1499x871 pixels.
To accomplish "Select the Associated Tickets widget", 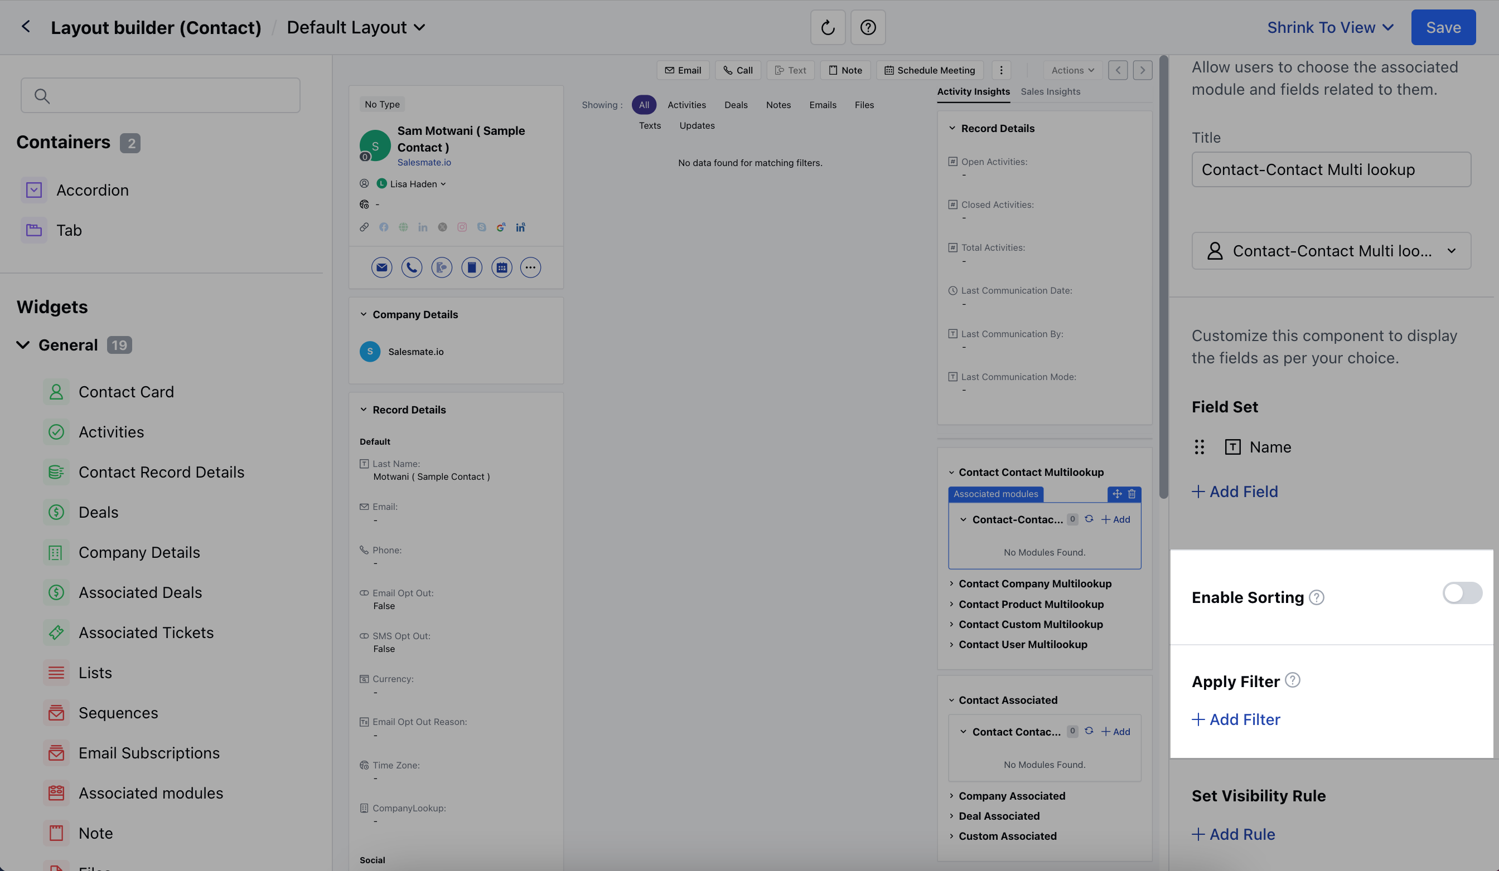I will coord(146,632).
